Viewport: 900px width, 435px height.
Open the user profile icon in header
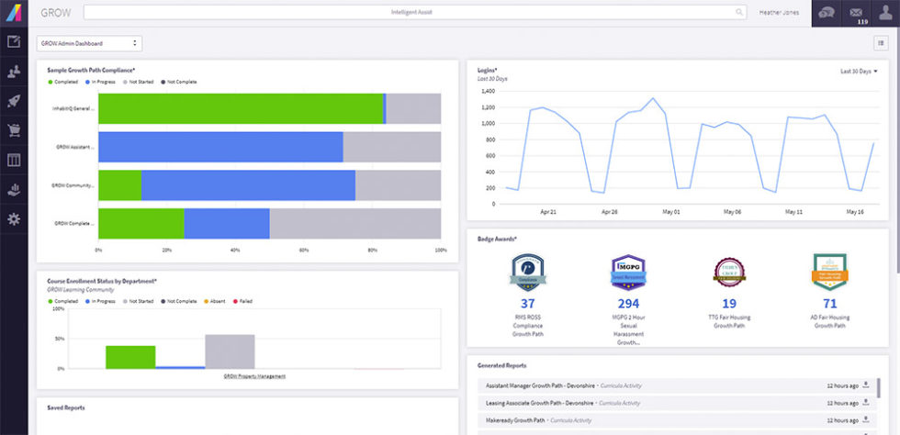pos(885,13)
